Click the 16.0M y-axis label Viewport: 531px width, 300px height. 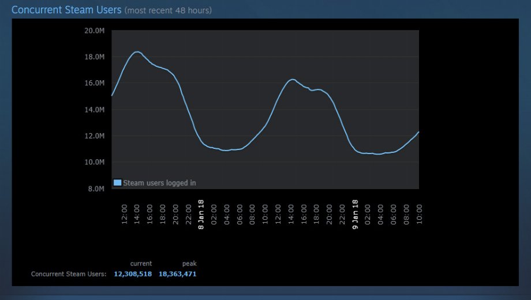click(x=95, y=83)
